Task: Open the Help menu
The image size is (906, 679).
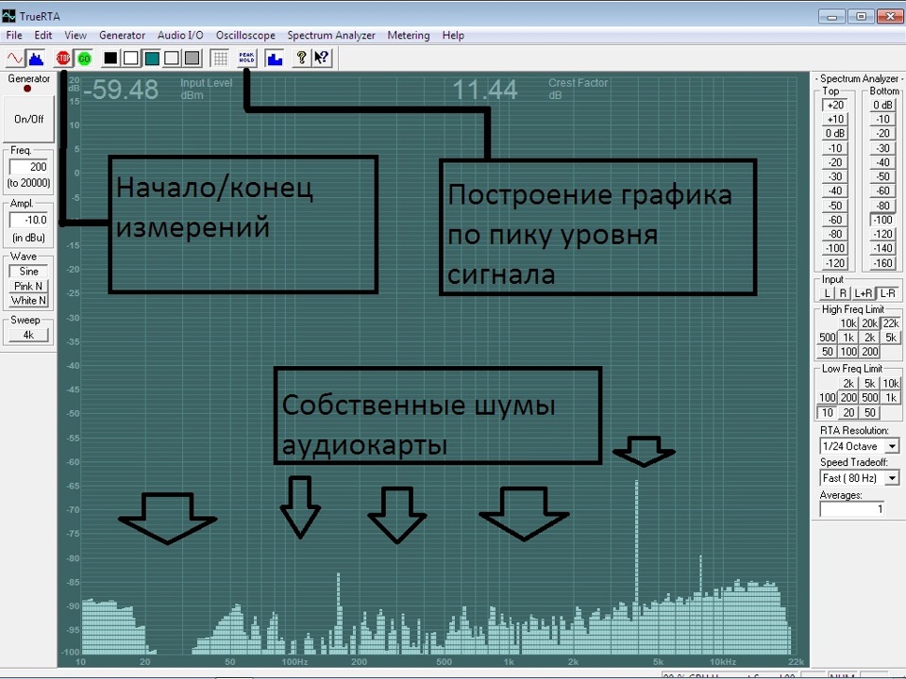Action: 453,35
